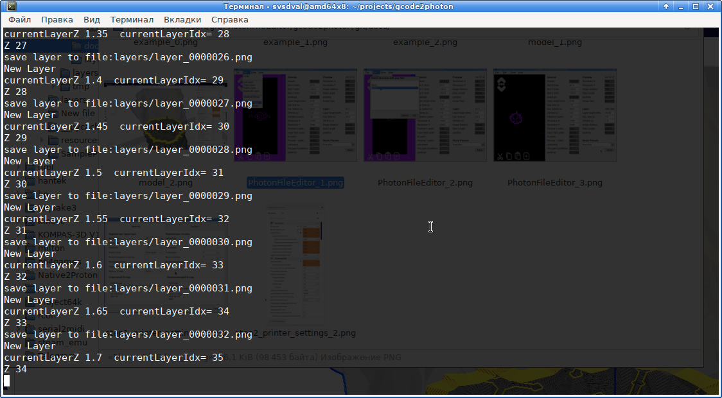
Task: Click the 'Z 27' output line
Action: point(15,46)
